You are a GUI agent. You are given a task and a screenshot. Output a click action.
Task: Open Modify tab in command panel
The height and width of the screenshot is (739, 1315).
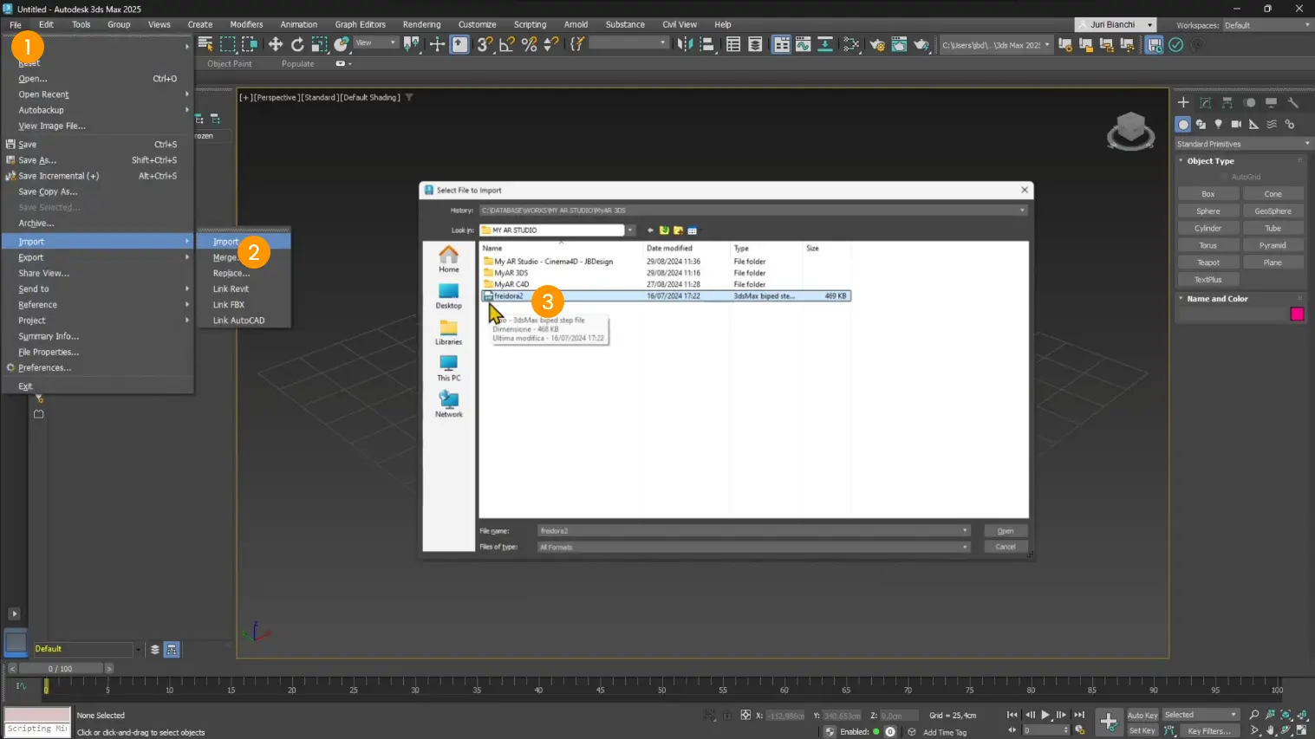click(1205, 102)
